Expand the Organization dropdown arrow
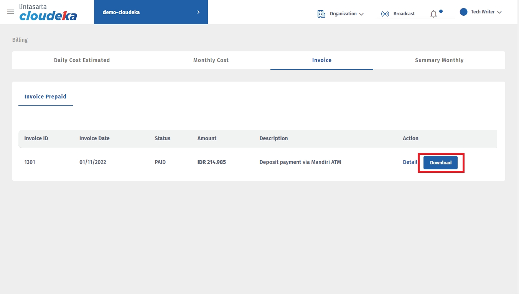The width and height of the screenshot is (519, 295). tap(361, 14)
